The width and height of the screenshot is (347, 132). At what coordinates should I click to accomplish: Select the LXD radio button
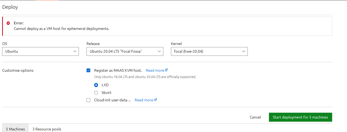tap(96, 85)
